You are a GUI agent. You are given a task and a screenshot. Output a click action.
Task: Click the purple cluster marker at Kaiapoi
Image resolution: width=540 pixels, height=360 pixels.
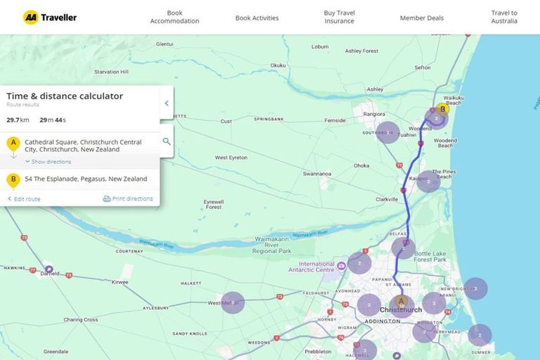pos(428,181)
